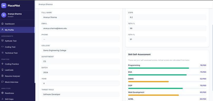Click the My Profile person icon

(2, 30)
